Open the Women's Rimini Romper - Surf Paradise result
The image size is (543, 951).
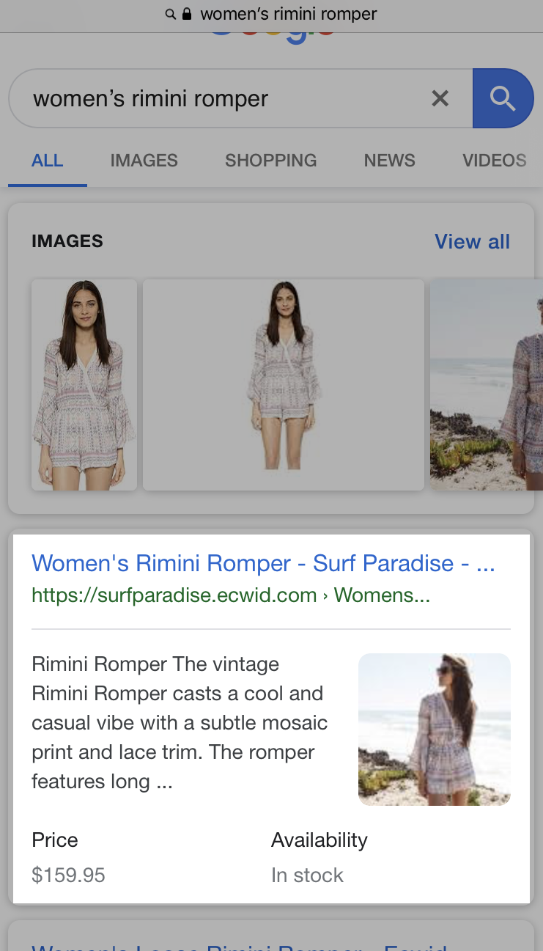tap(263, 563)
